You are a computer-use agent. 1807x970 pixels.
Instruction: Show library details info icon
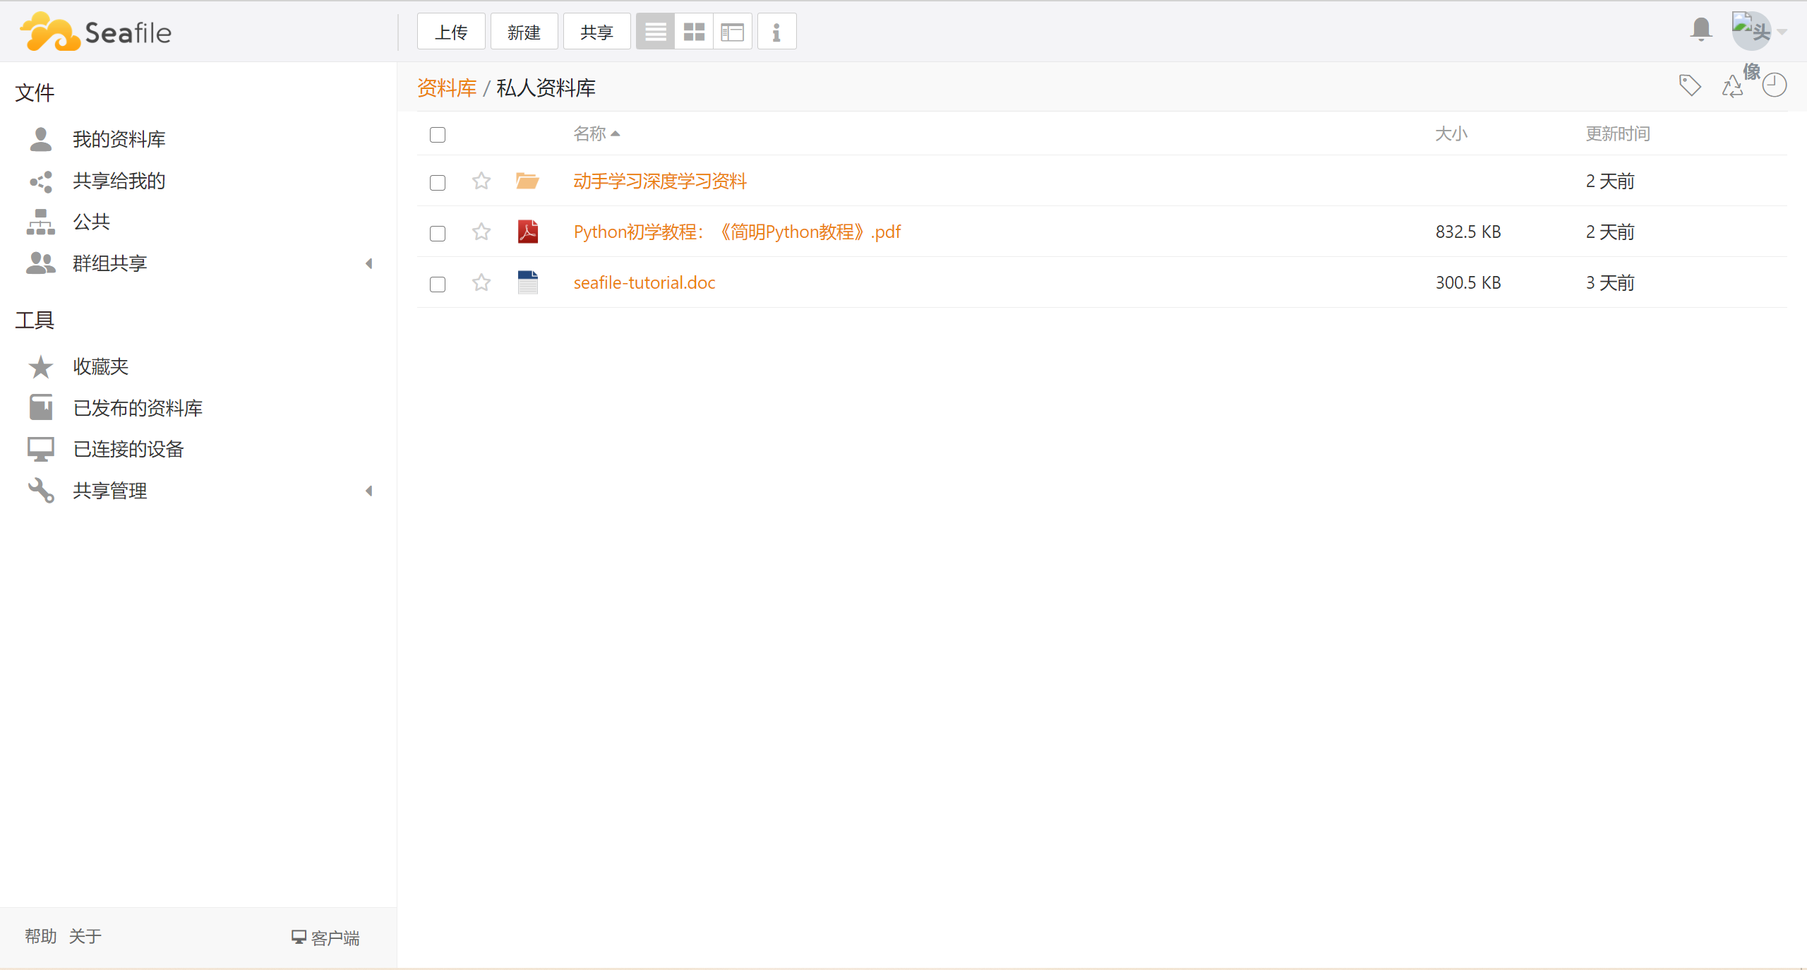click(776, 32)
